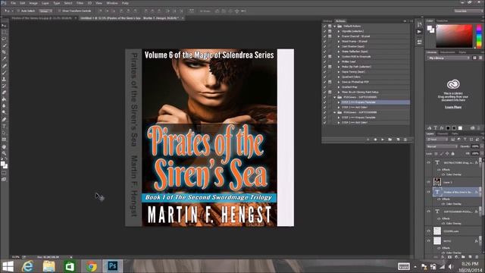Create new action icon in Actions panel
The image size is (485, 273).
pyautogui.click(x=398, y=140)
